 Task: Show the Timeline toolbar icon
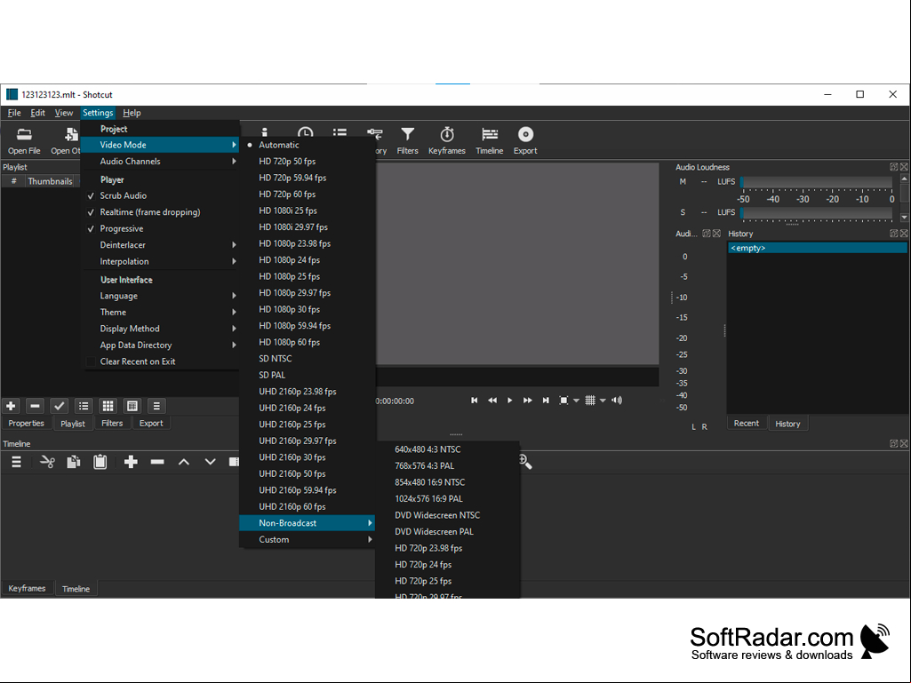(489, 141)
